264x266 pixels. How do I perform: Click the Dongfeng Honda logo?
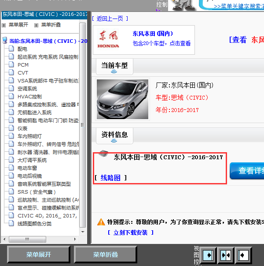(x=108, y=39)
